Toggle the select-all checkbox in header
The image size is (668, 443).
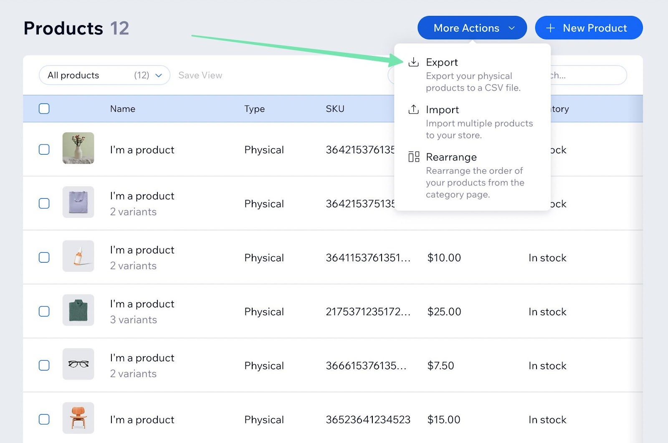pyautogui.click(x=44, y=109)
